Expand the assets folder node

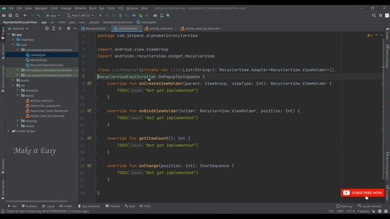(x=13, y=80)
